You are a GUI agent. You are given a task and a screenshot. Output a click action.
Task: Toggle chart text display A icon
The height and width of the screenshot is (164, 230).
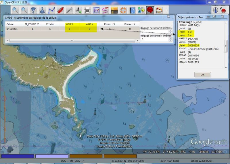pyautogui.click(x=78, y=10)
